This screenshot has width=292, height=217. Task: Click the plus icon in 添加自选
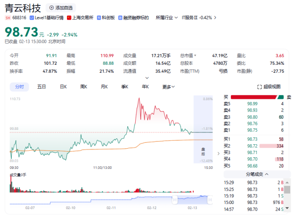(51, 8)
